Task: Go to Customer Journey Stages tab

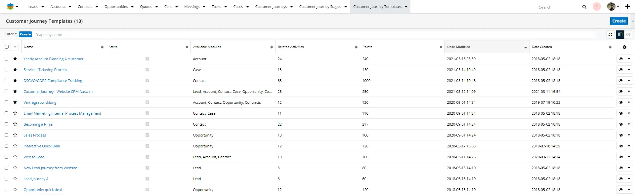Action: (x=320, y=7)
